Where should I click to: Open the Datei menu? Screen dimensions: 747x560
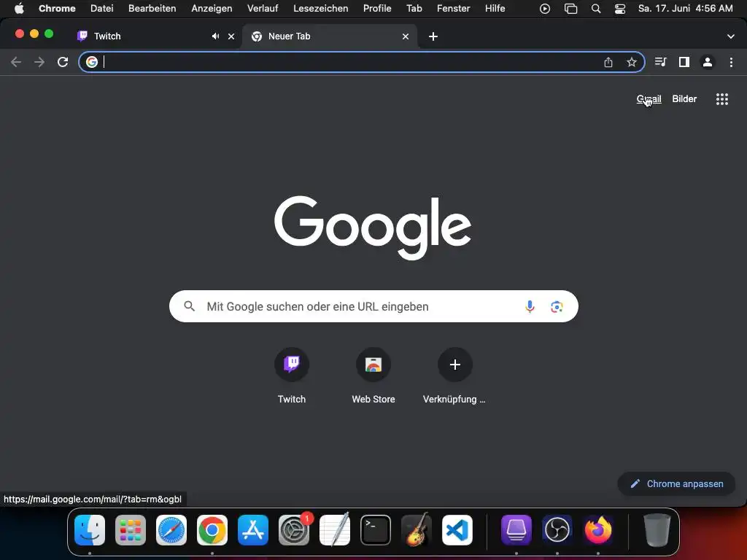(x=102, y=9)
